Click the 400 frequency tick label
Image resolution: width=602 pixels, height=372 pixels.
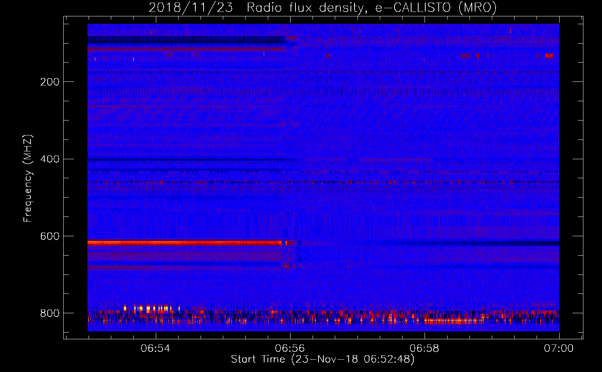pyautogui.click(x=50, y=159)
